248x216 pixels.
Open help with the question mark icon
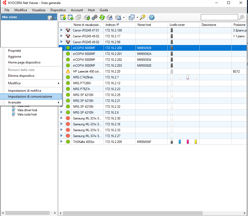(152, 17)
